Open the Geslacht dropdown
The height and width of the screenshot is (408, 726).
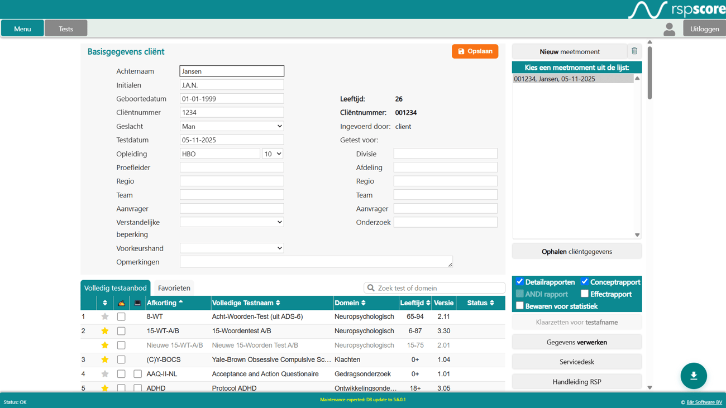tap(231, 126)
